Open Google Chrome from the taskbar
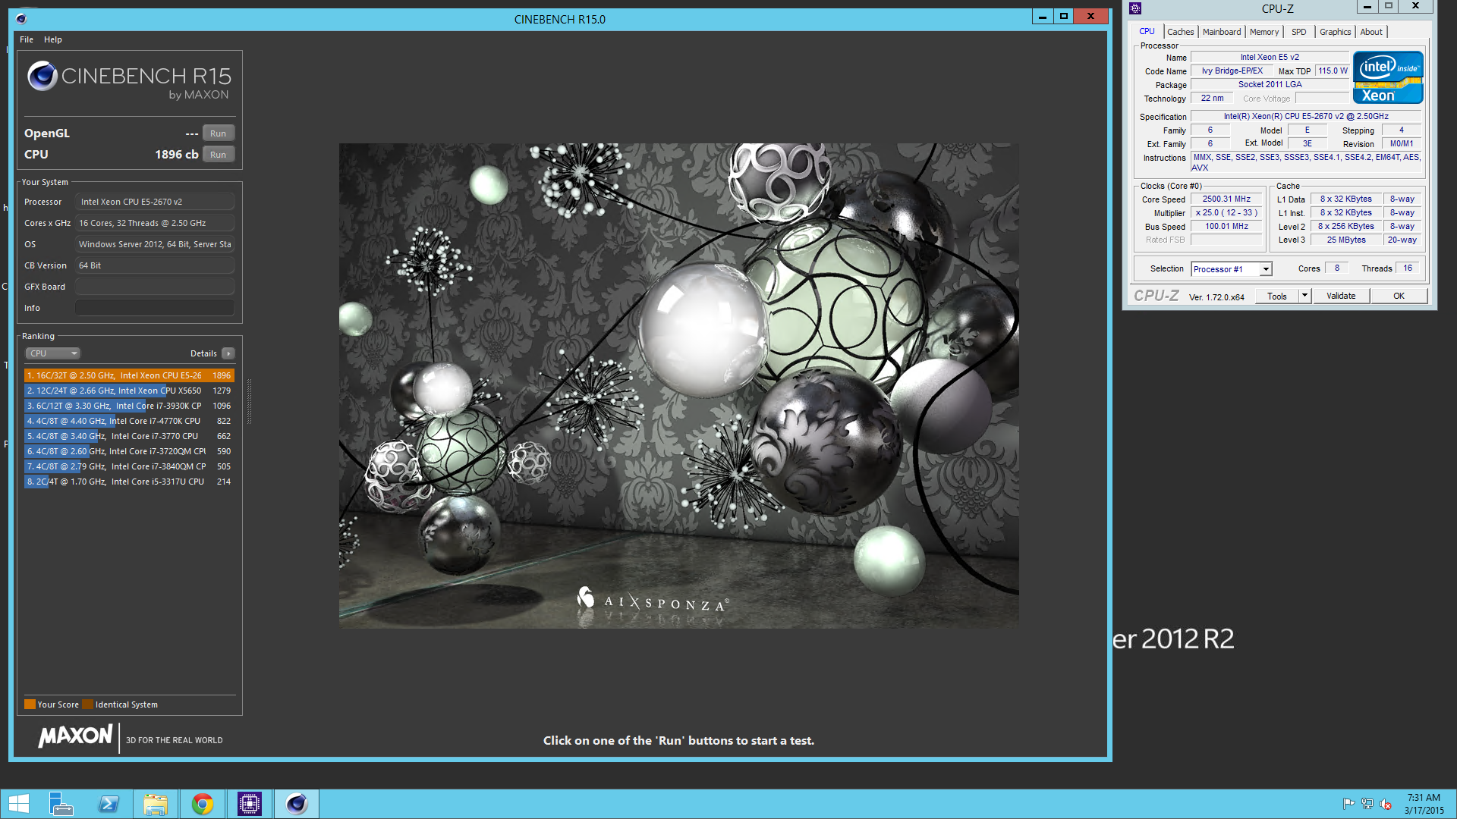Viewport: 1457px width, 819px height. coord(203,804)
